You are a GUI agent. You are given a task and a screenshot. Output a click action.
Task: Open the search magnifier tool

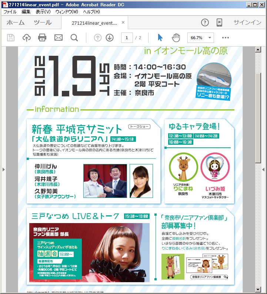tap(74, 38)
